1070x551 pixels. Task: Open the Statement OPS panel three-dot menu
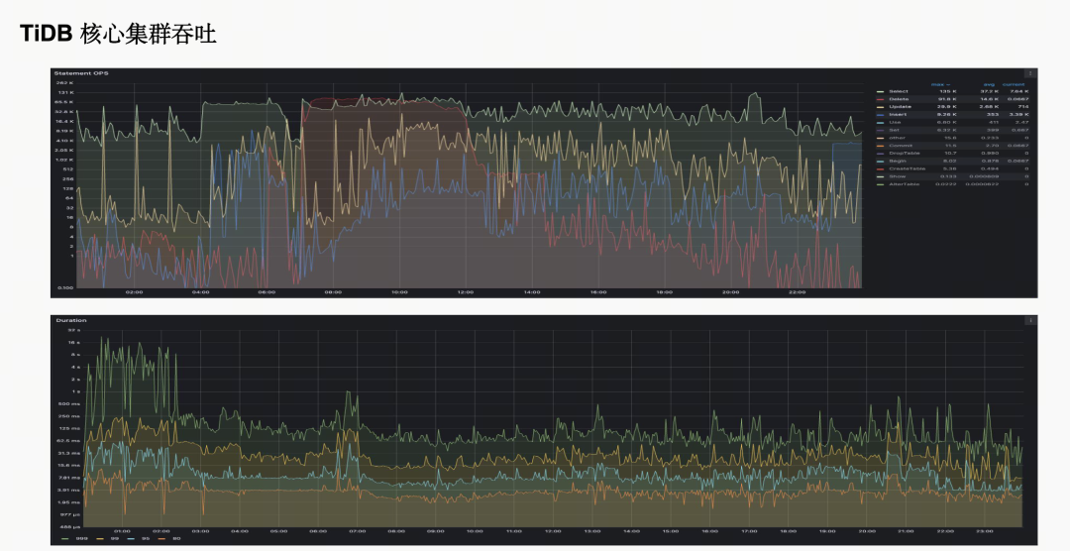click(x=1029, y=73)
